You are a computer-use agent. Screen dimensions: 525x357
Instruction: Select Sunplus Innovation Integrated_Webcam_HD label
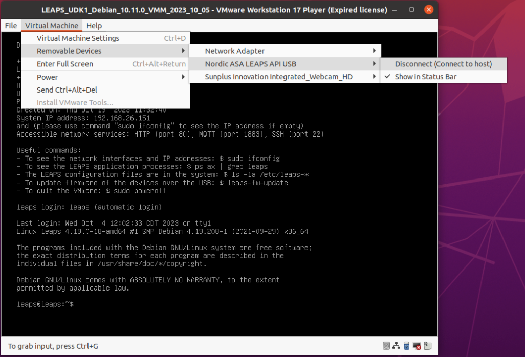(x=278, y=77)
